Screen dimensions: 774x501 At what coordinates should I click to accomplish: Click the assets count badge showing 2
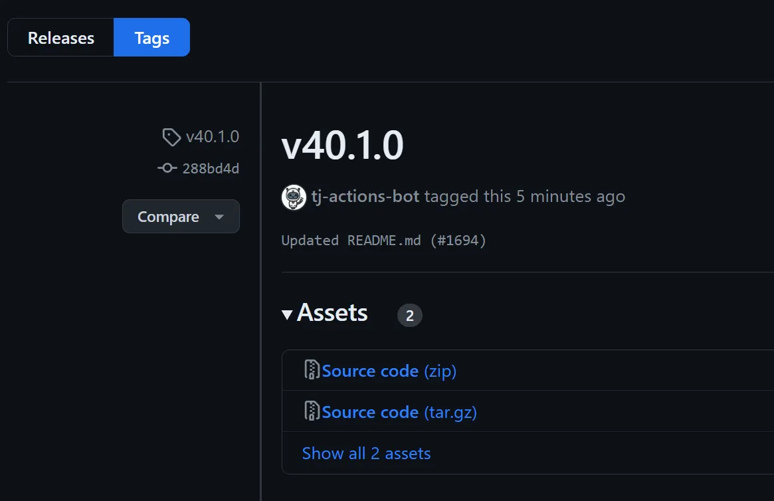tap(409, 316)
